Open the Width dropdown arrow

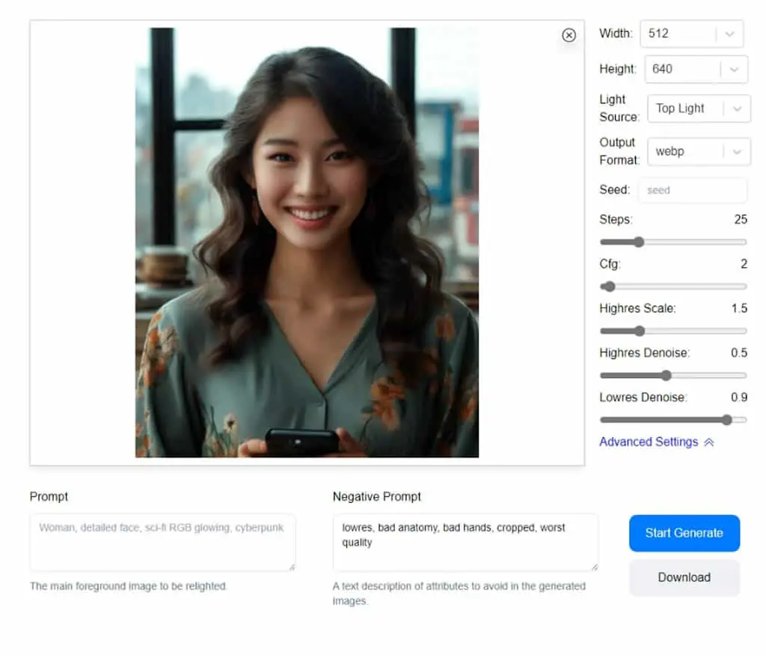[x=729, y=34]
